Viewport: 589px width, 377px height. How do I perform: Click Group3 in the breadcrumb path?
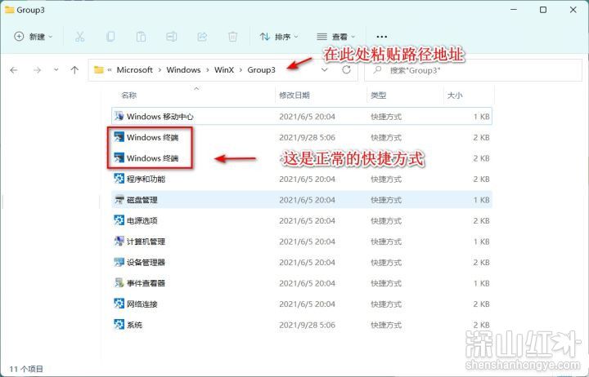262,70
